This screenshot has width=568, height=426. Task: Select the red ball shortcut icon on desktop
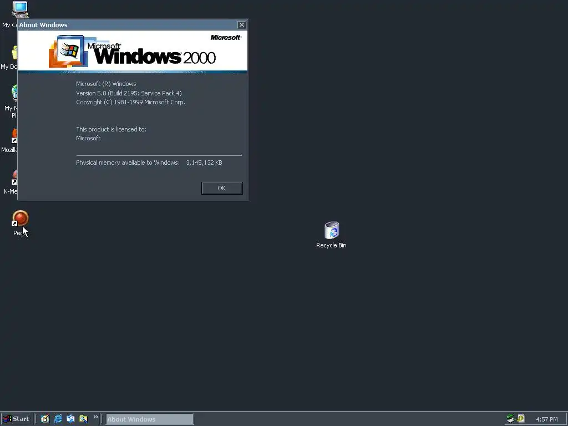(21, 219)
